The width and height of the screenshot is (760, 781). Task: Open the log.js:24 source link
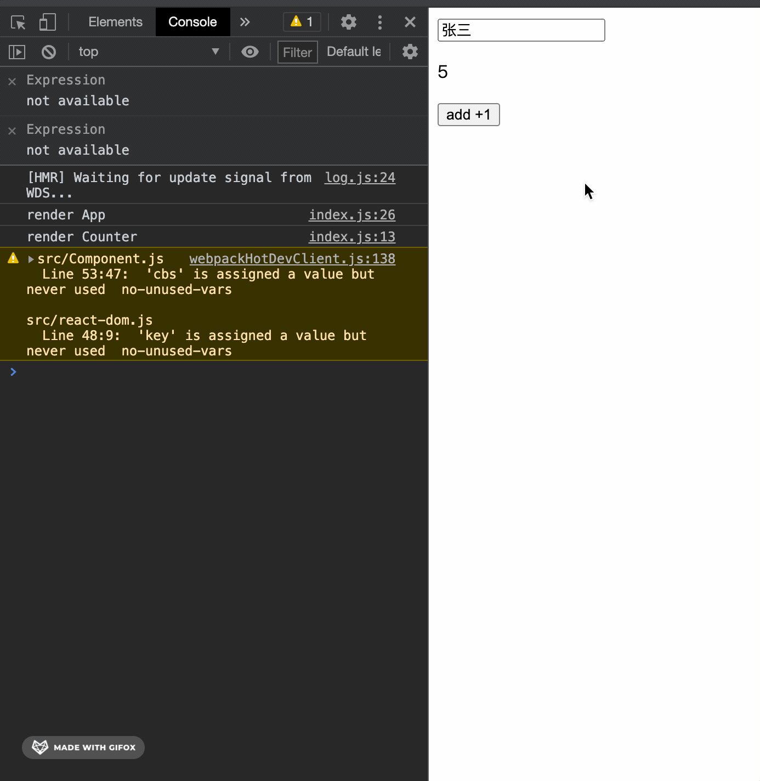click(360, 178)
